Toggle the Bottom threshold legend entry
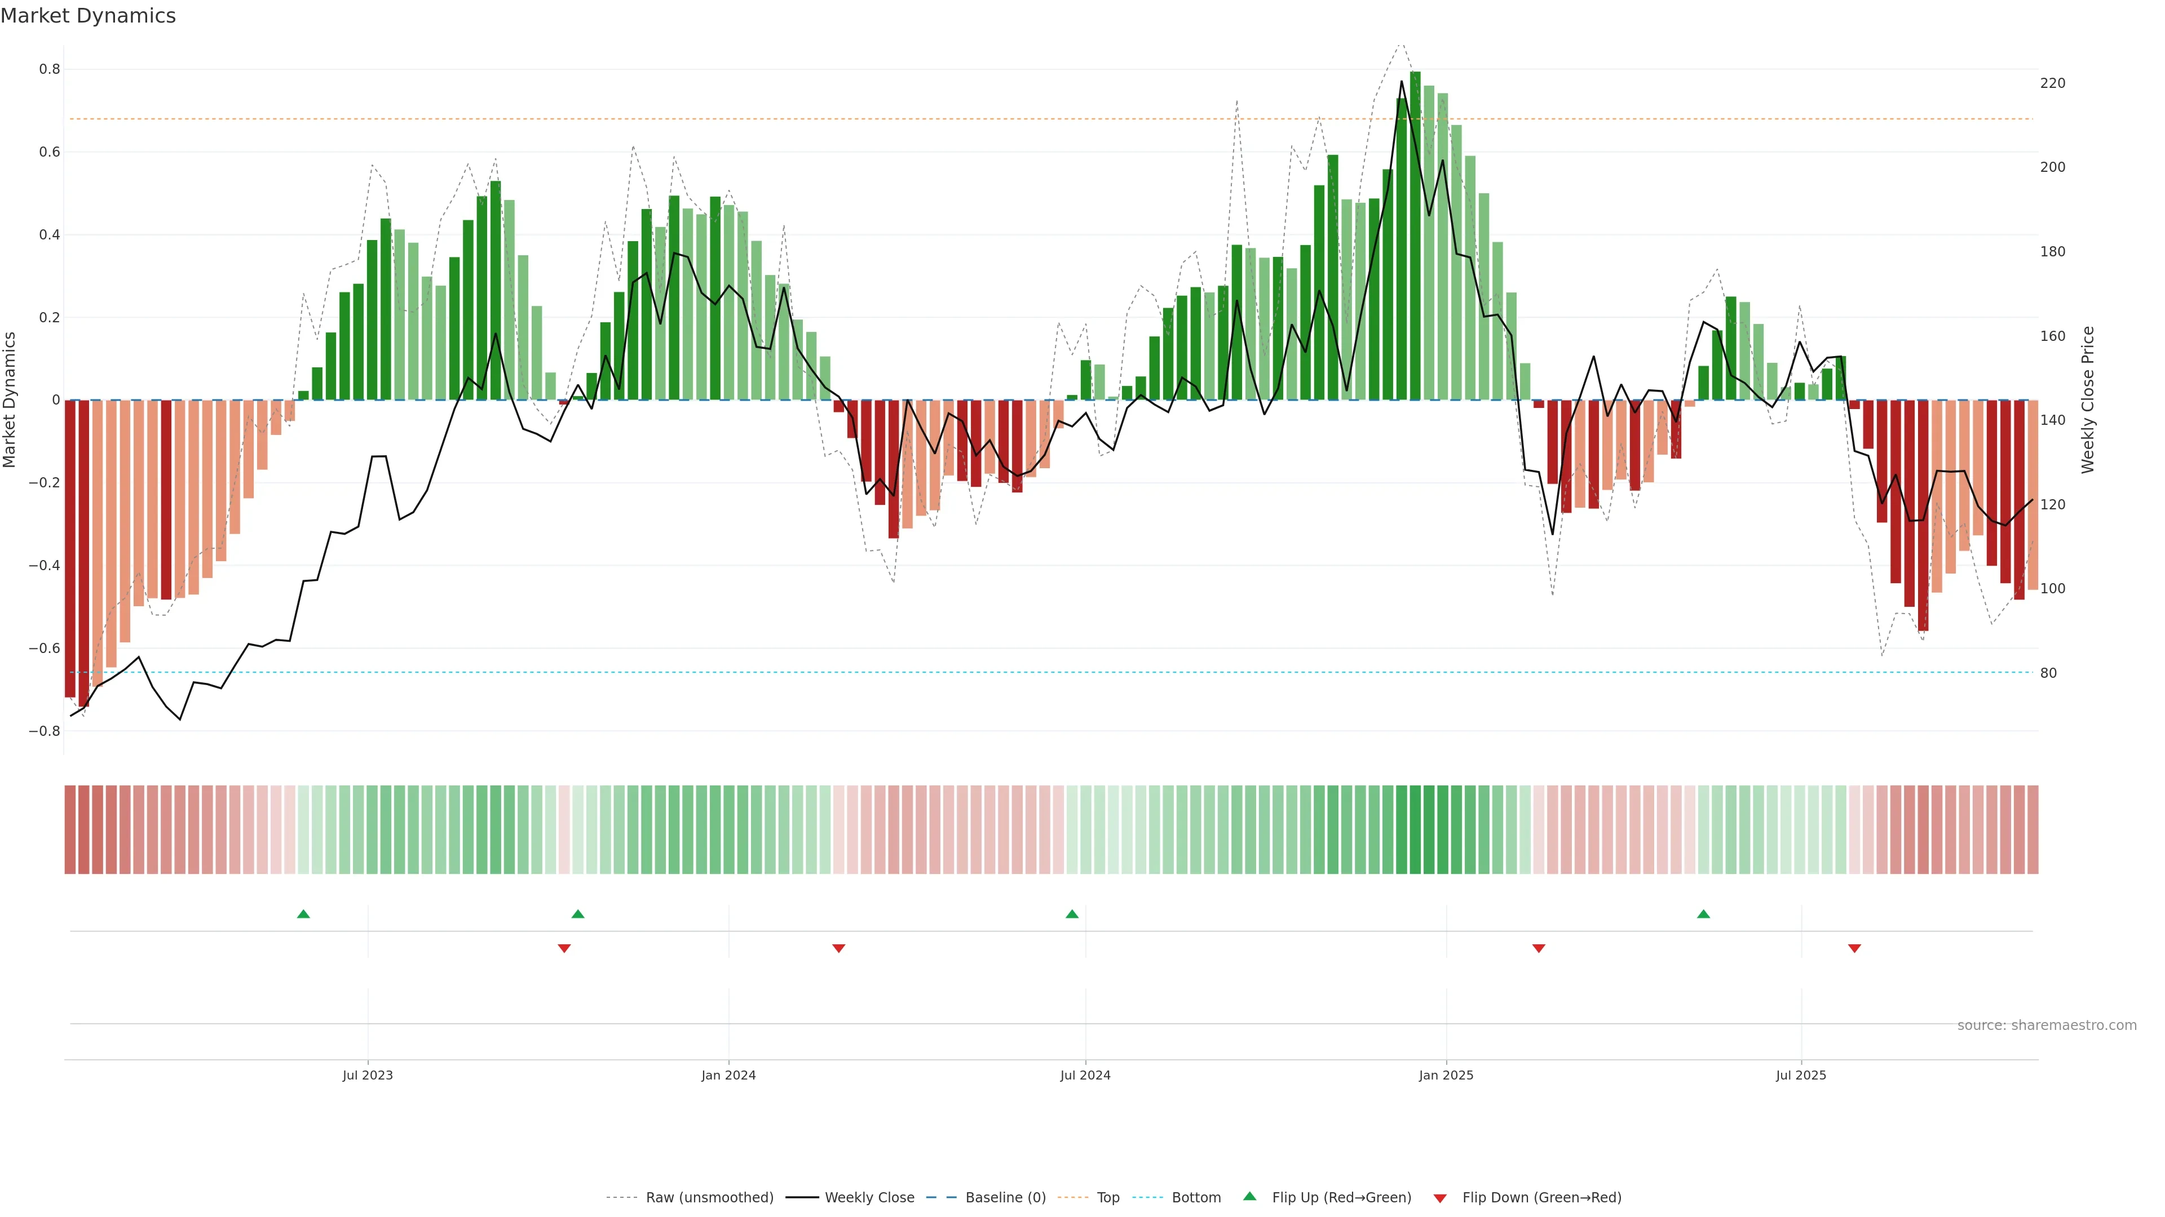The width and height of the screenshot is (2165, 1217). tap(1196, 1198)
